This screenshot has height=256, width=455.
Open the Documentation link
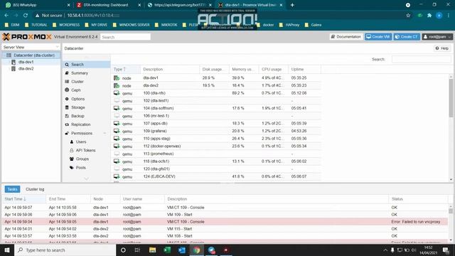click(x=346, y=37)
